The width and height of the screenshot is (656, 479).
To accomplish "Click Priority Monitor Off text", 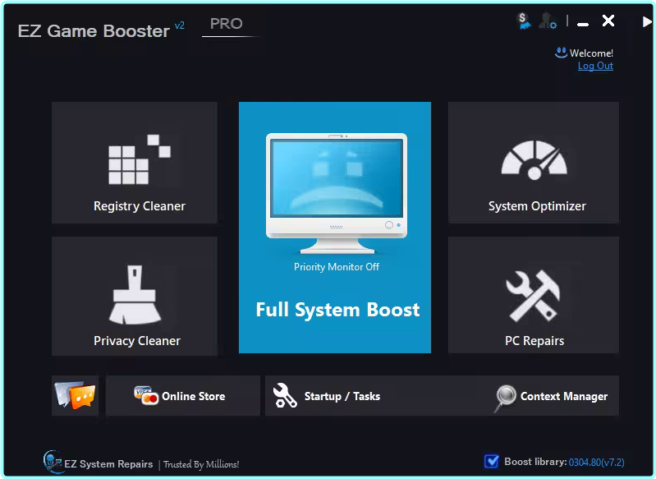I will [337, 267].
